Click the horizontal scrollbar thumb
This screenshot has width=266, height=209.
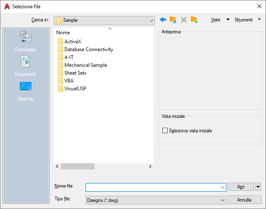point(78,166)
